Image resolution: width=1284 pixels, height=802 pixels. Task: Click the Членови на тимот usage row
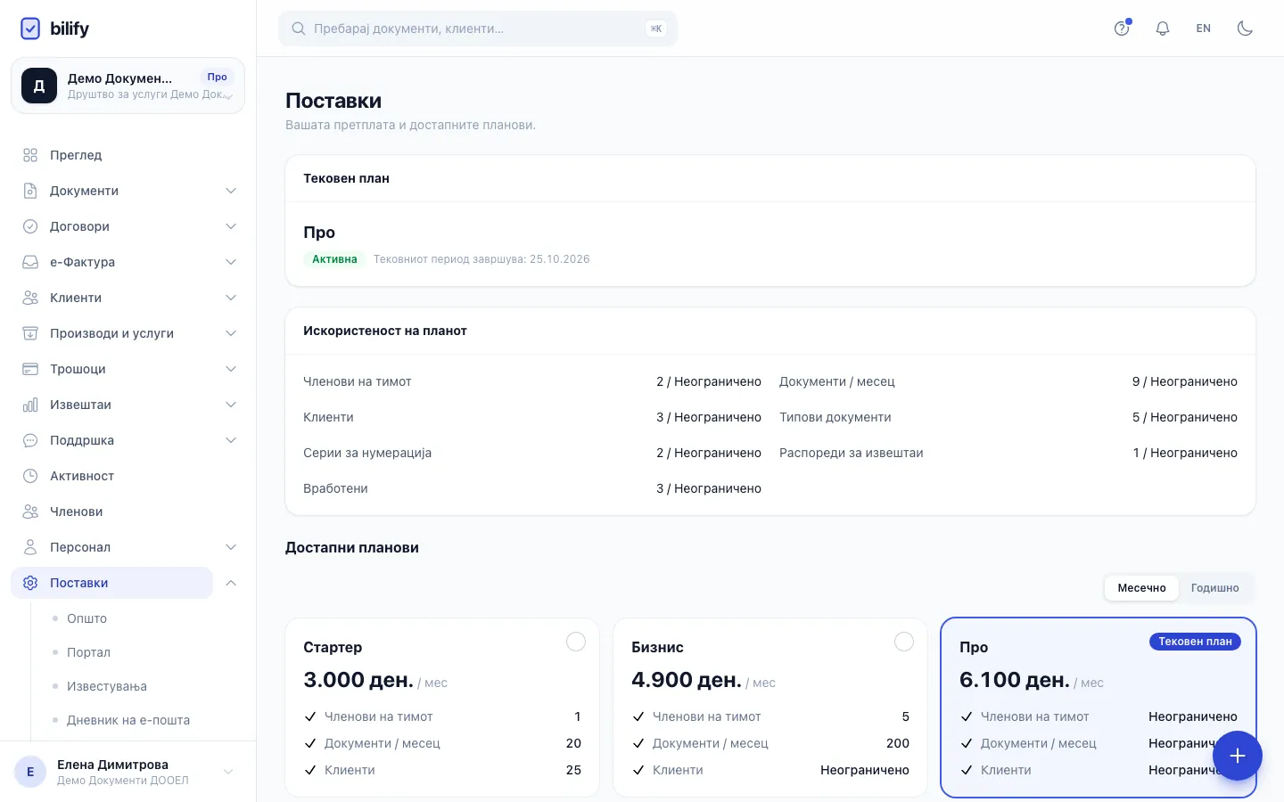[532, 381]
